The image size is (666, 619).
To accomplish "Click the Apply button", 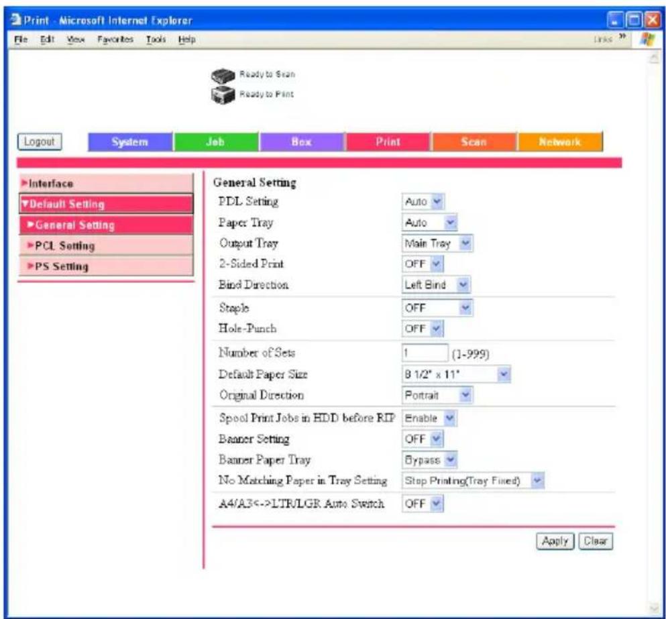I will pos(555,541).
